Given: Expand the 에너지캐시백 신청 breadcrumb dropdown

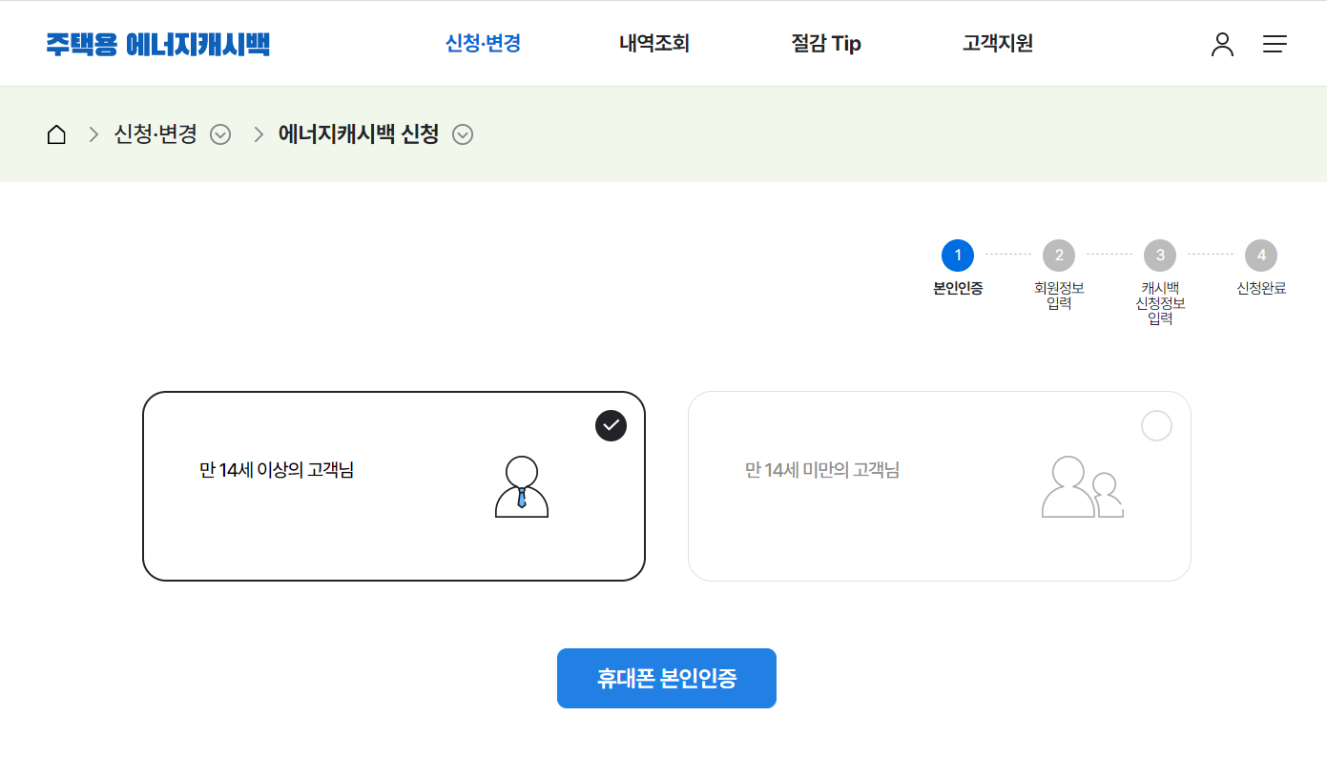Looking at the screenshot, I should pos(463,134).
